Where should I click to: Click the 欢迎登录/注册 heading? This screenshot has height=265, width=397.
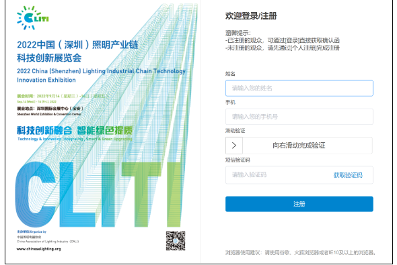pos(251,16)
